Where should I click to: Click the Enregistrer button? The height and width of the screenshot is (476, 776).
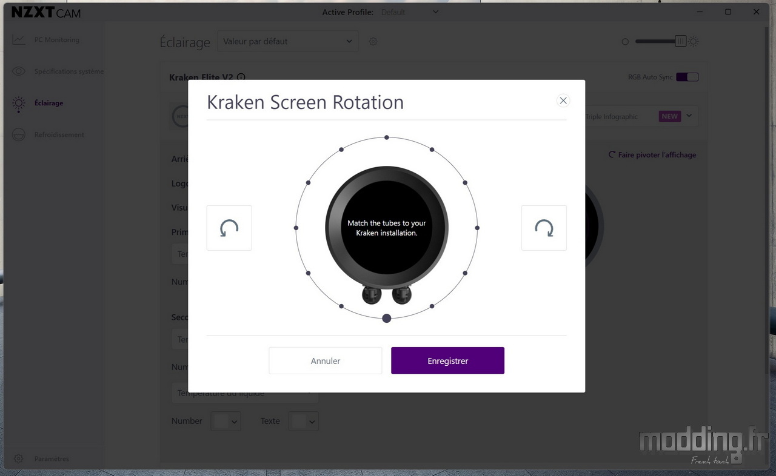click(447, 360)
